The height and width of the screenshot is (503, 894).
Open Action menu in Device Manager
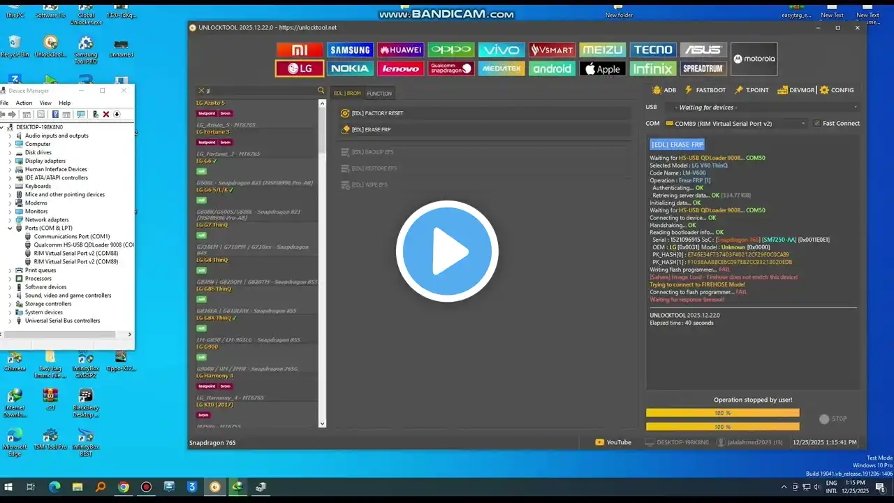[24, 103]
